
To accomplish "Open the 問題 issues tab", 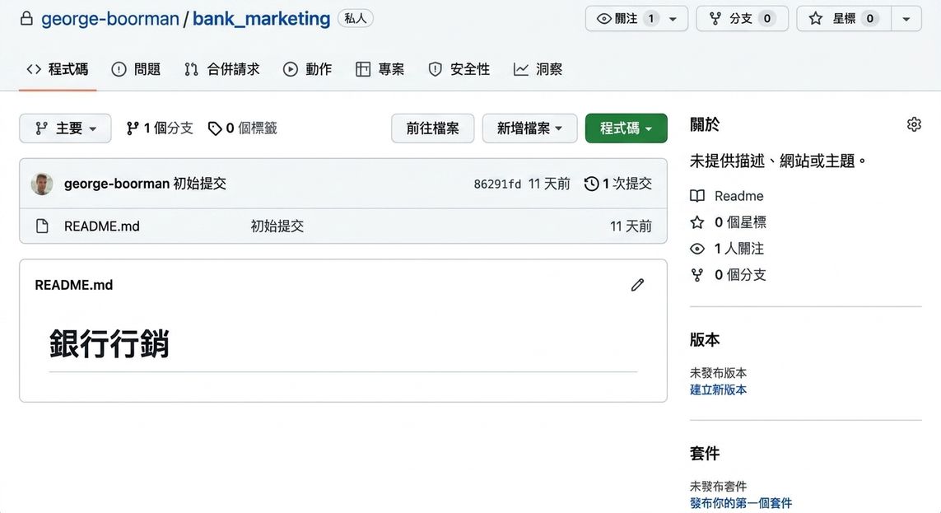I will coord(136,70).
